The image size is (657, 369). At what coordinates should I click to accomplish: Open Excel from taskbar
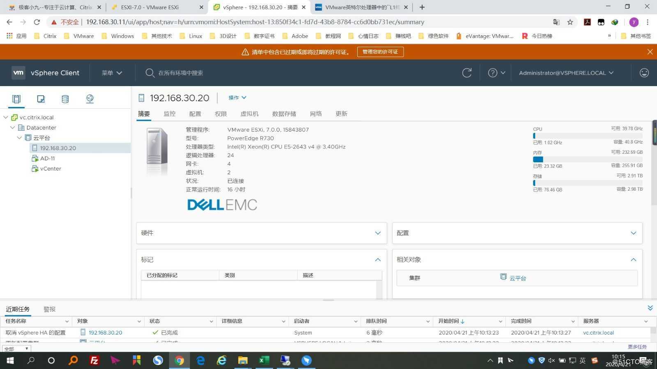264,361
